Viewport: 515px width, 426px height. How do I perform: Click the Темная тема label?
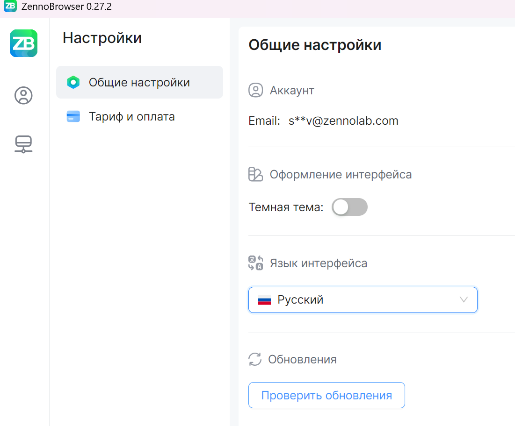(286, 207)
